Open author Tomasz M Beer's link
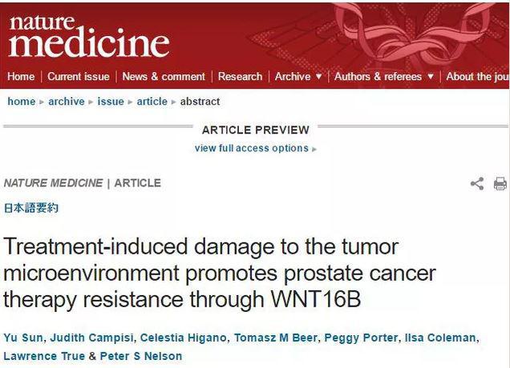Image resolution: width=510 pixels, height=368 pixels. pos(276,338)
